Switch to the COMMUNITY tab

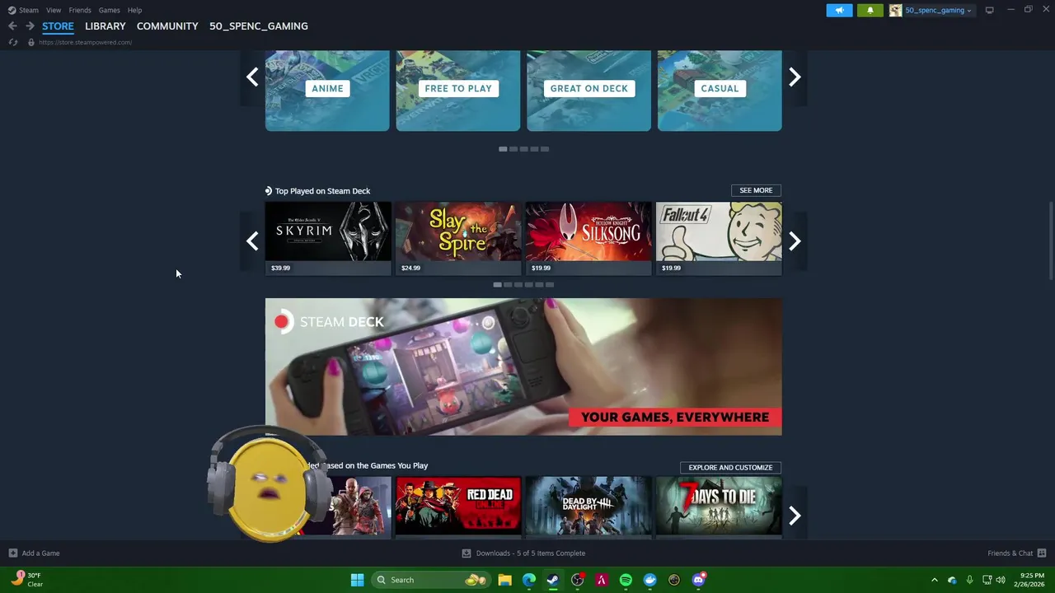point(167,26)
